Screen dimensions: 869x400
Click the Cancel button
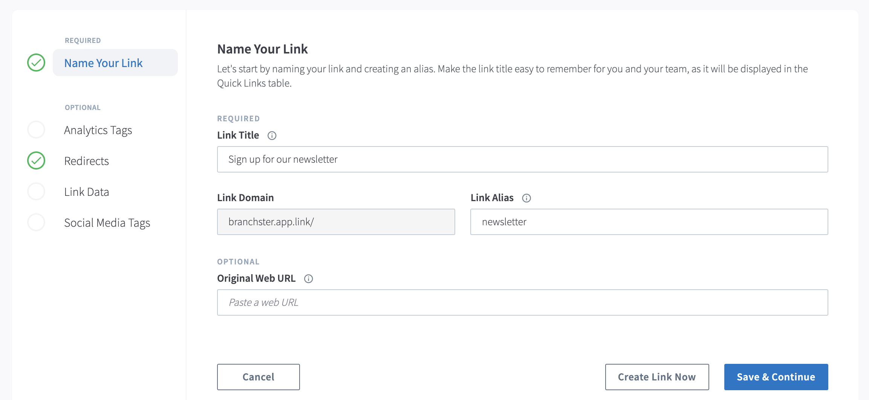click(x=259, y=377)
